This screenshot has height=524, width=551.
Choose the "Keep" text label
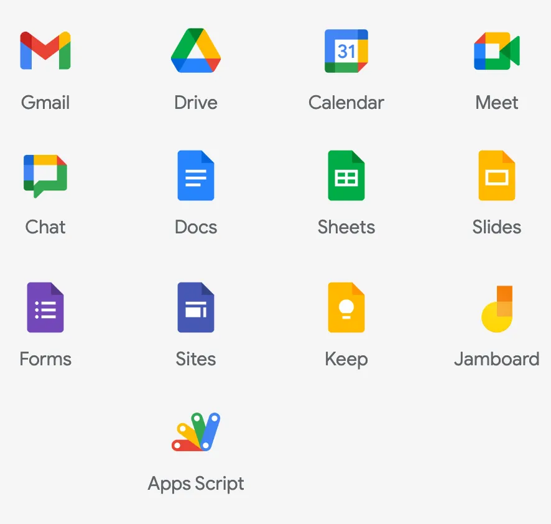(x=346, y=360)
